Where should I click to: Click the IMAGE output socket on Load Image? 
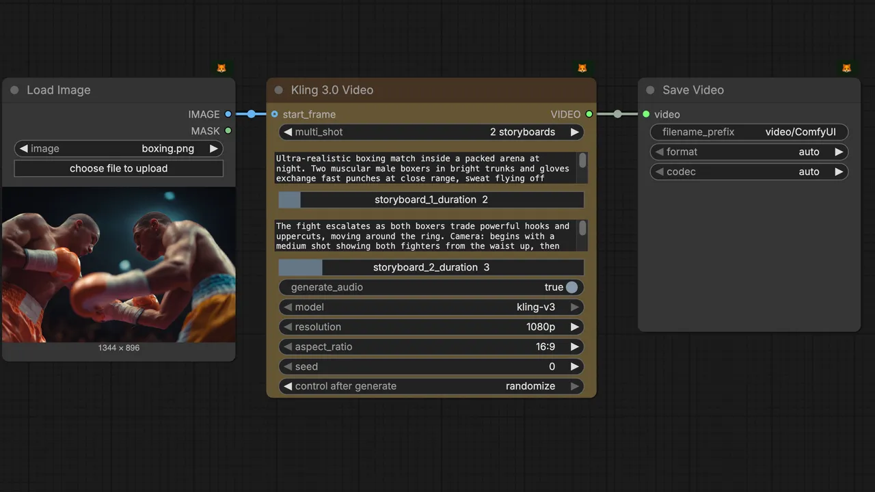click(x=228, y=114)
